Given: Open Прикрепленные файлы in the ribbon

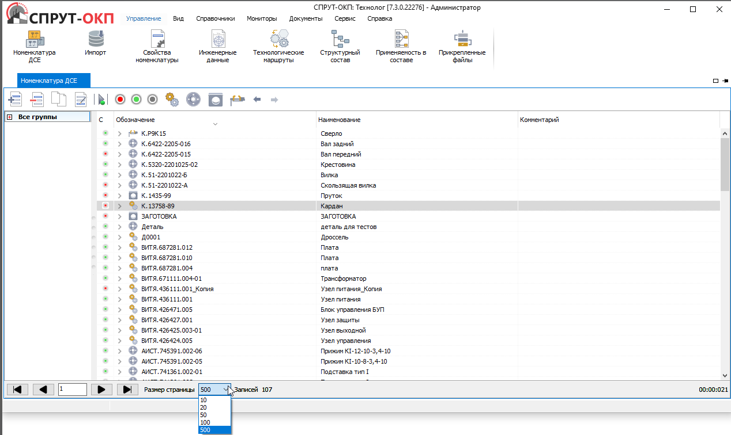Looking at the screenshot, I should click(x=462, y=46).
